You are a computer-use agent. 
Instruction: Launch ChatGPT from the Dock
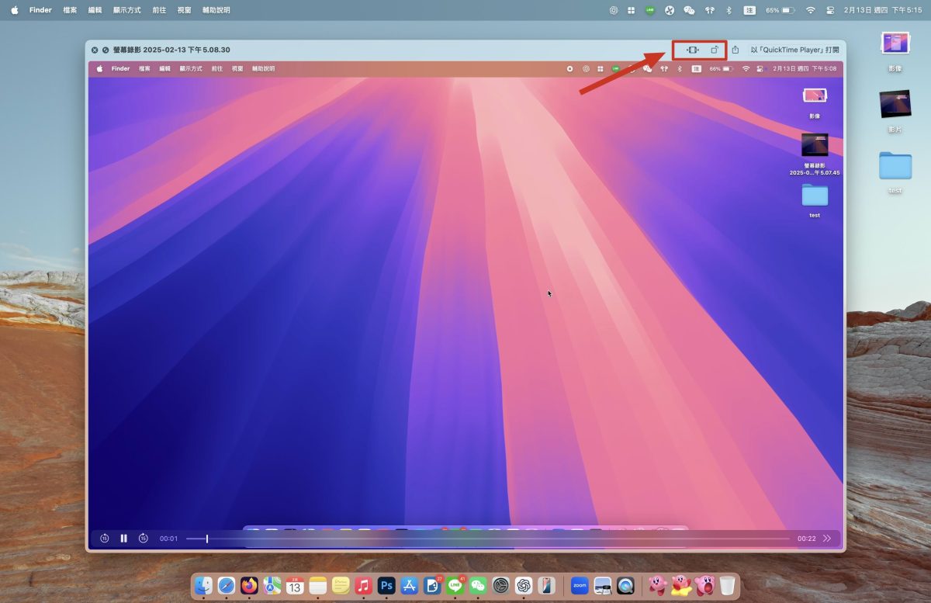click(524, 585)
